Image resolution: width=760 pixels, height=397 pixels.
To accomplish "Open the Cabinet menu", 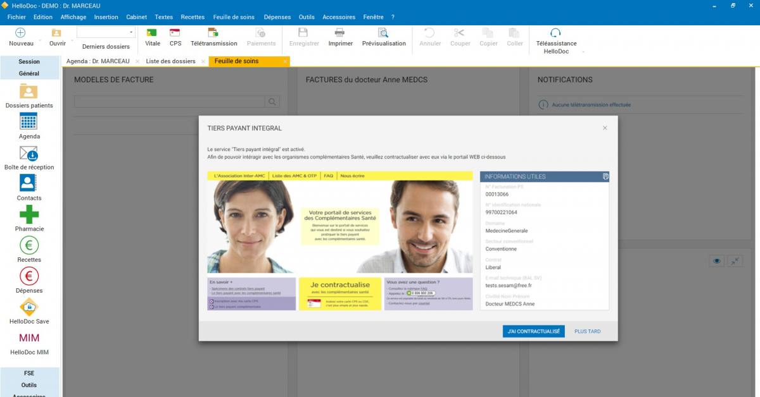I will [136, 17].
